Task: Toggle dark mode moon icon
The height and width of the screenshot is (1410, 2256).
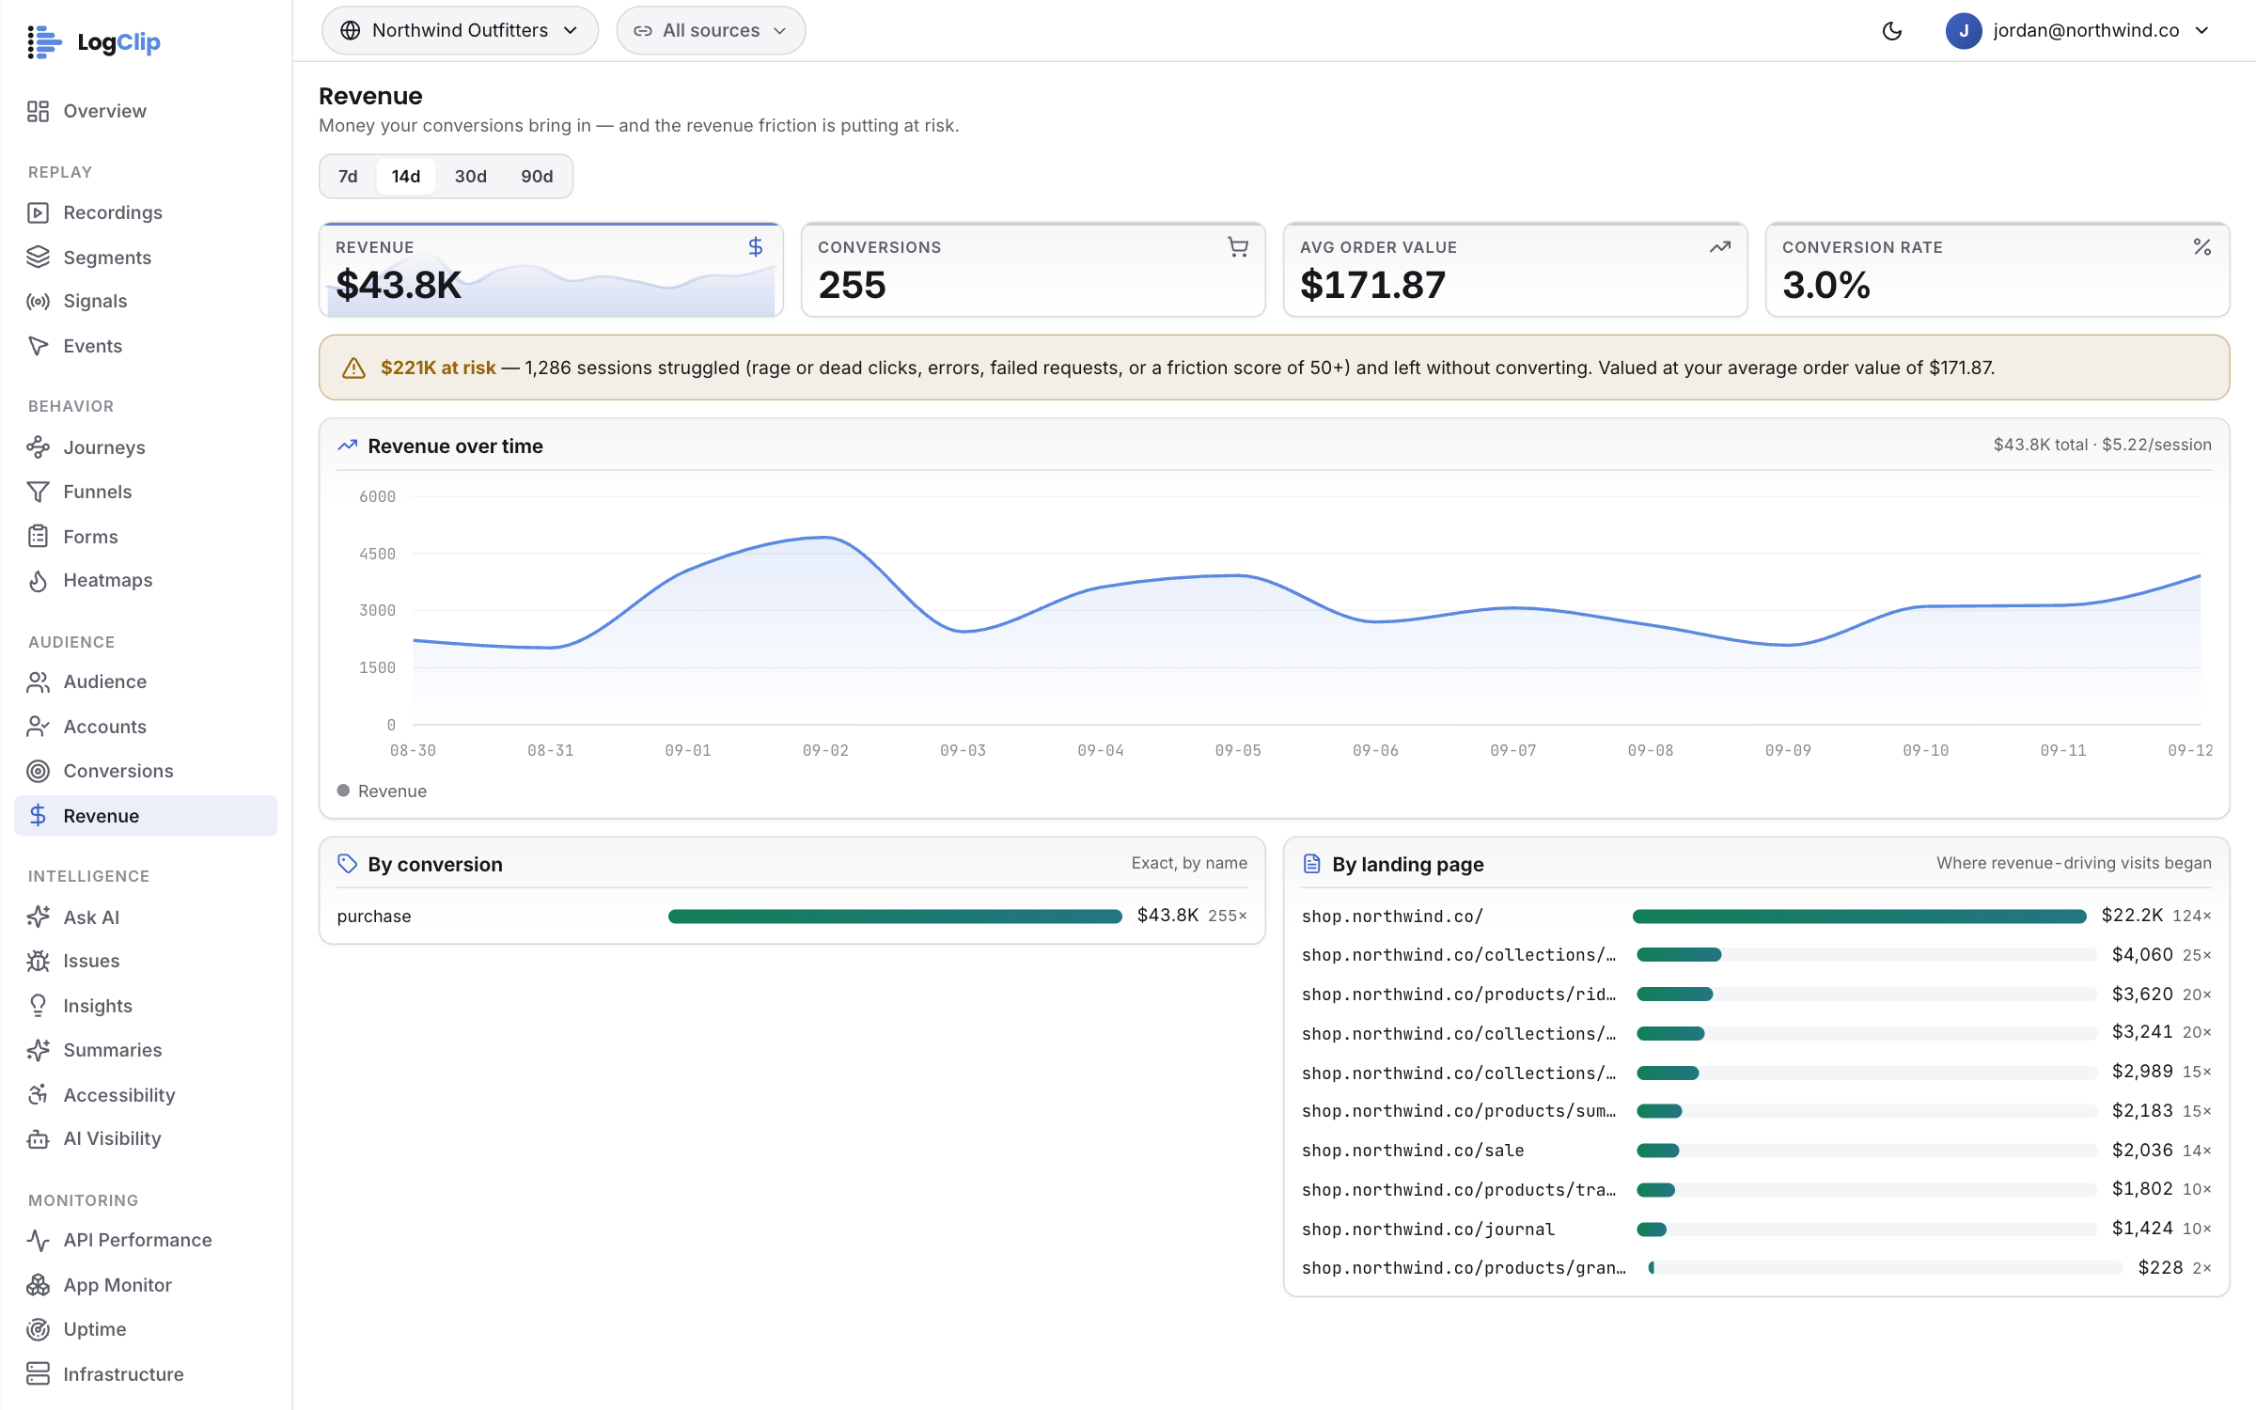Action: pyautogui.click(x=1892, y=31)
